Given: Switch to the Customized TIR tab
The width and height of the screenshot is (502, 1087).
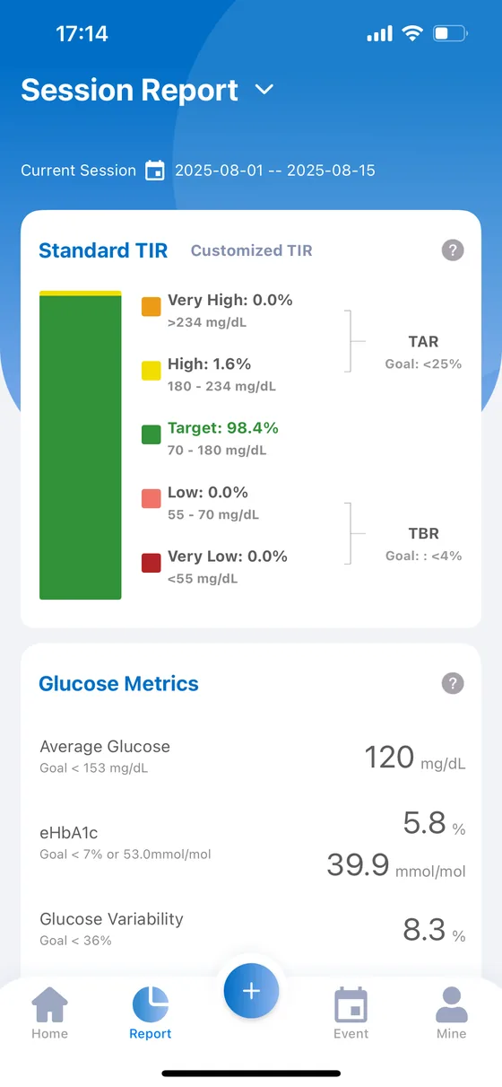Looking at the screenshot, I should 252,250.
